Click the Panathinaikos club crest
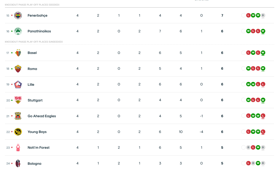This screenshot has width=279, height=170. 18,31
